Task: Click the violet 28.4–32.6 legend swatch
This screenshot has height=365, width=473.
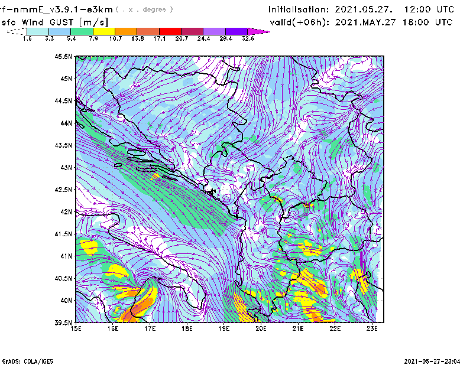Action: tap(236, 31)
